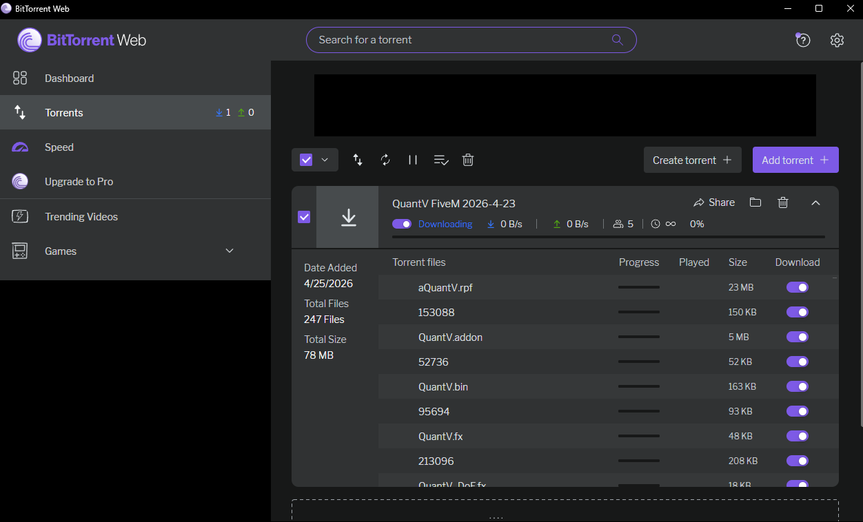Click the Speed gauge sidebar icon
The width and height of the screenshot is (863, 522).
20,147
